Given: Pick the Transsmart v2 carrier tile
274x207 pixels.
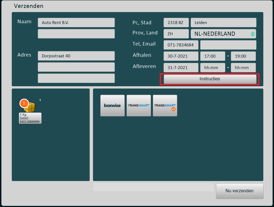Looking at the screenshot, I should point(165,105).
